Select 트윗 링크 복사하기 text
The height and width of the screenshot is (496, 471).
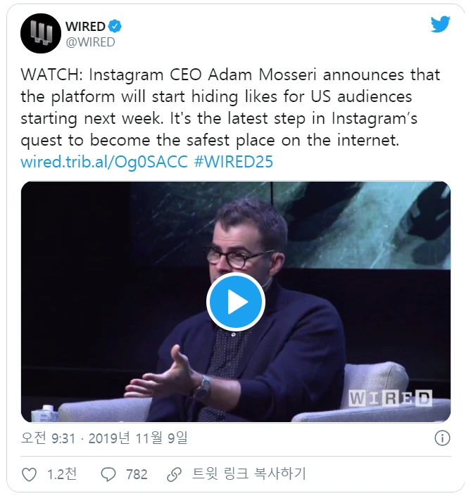coord(249,474)
